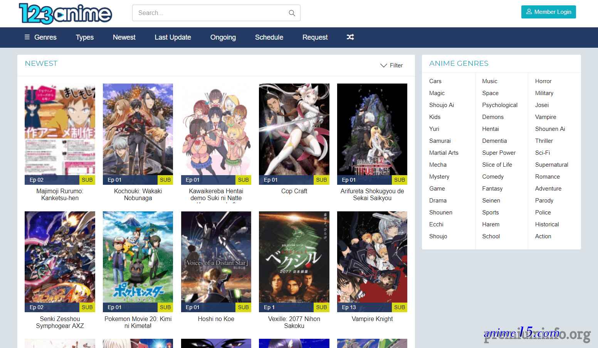The width and height of the screenshot is (598, 348).
Task: Select the Parody genre
Action: (x=544, y=201)
